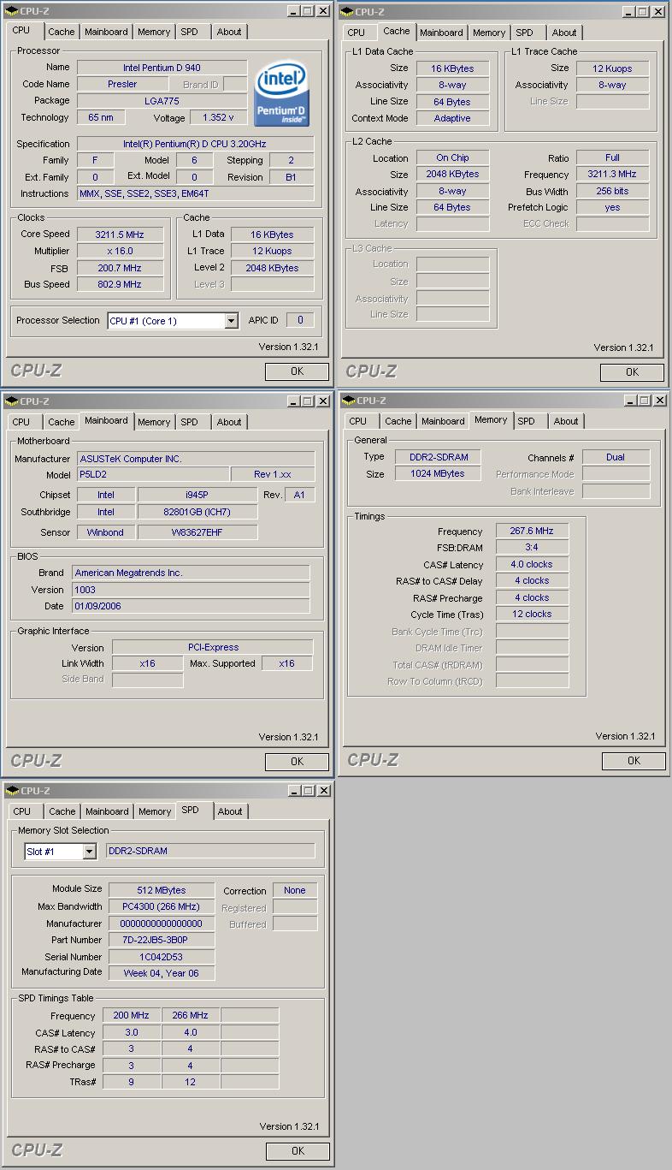Select the 'PCI-Express' graphic interface version
672x1170 pixels.
(x=213, y=647)
